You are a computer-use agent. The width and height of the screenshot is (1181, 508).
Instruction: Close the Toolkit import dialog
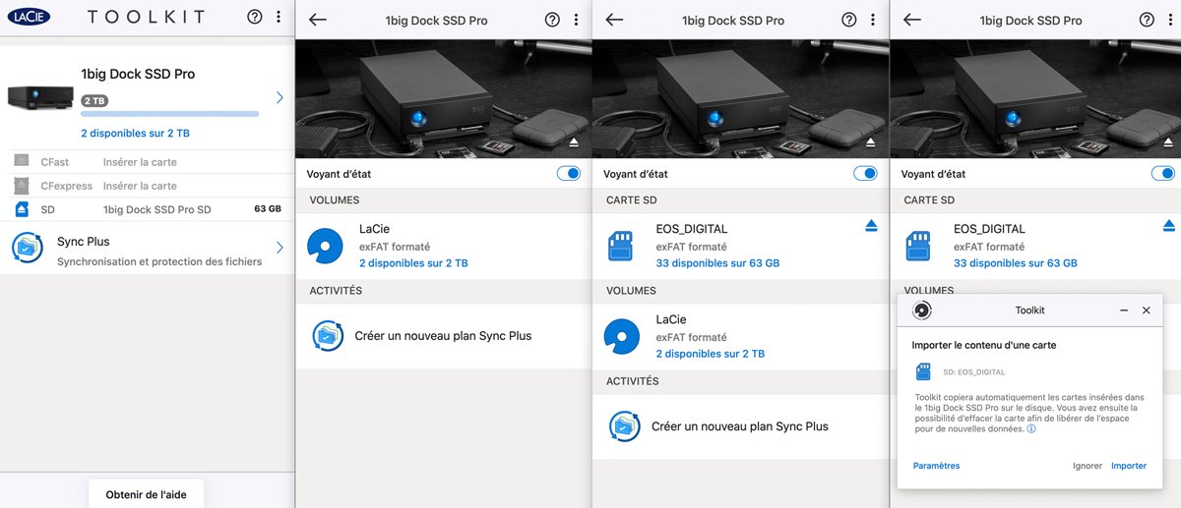[1146, 310]
